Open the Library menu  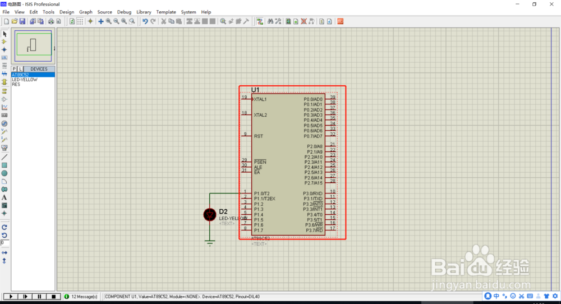coord(144,12)
